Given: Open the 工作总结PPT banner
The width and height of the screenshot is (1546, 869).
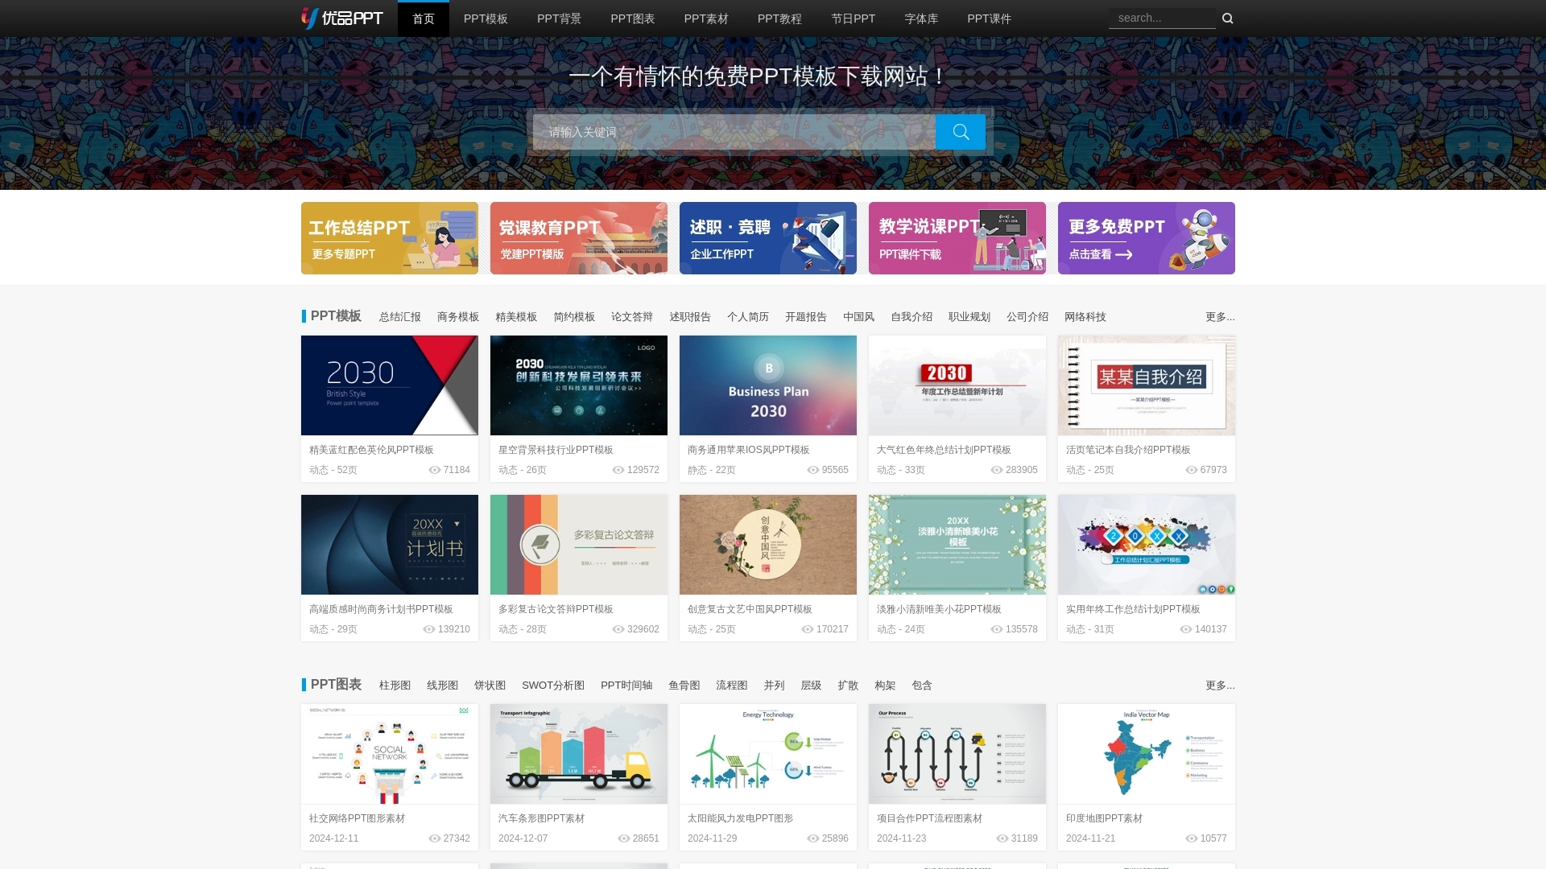Looking at the screenshot, I should coord(390,238).
